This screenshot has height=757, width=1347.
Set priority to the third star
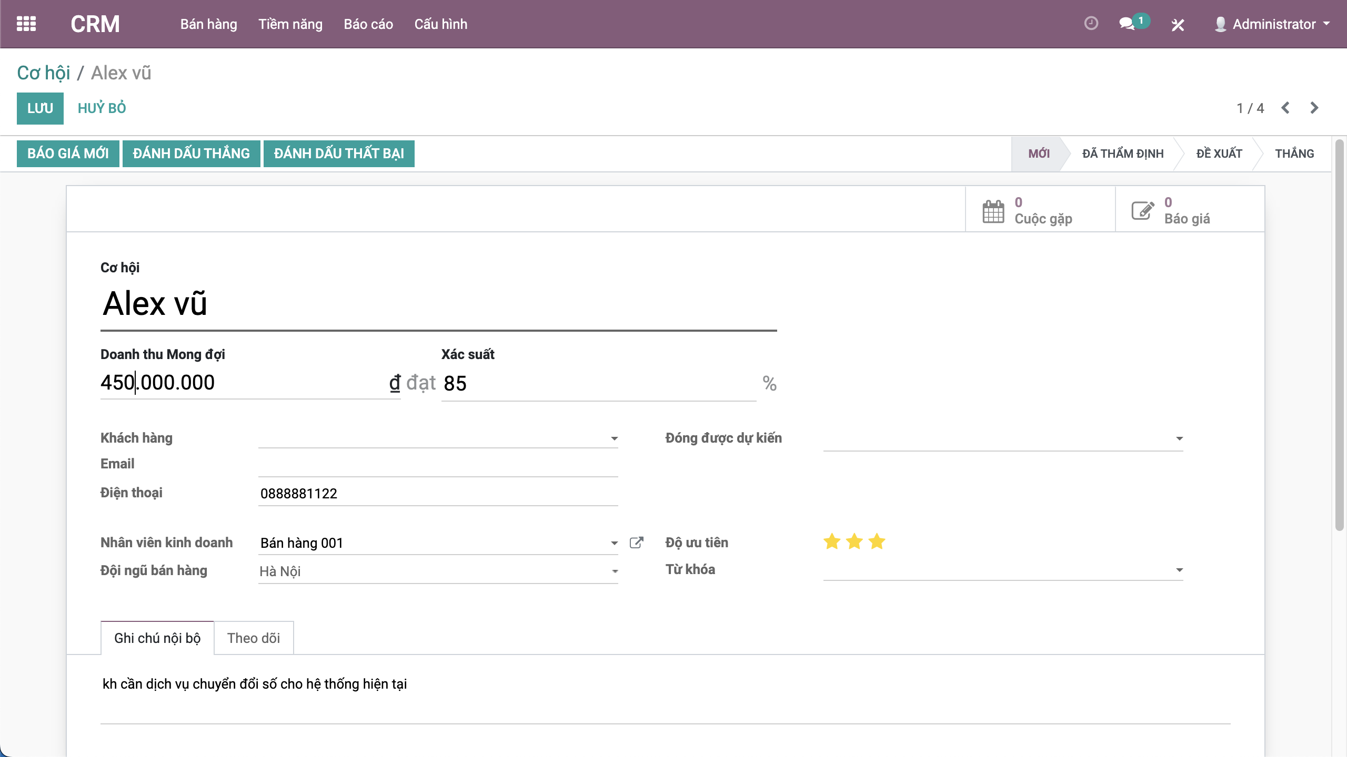(x=877, y=541)
